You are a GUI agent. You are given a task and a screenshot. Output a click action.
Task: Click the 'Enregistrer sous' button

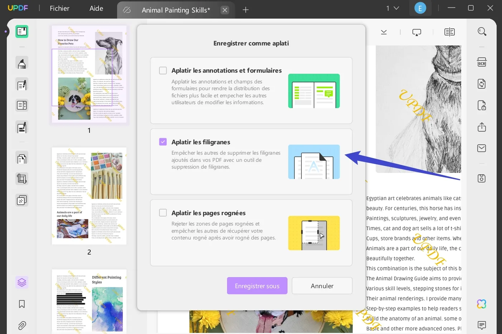tap(257, 286)
